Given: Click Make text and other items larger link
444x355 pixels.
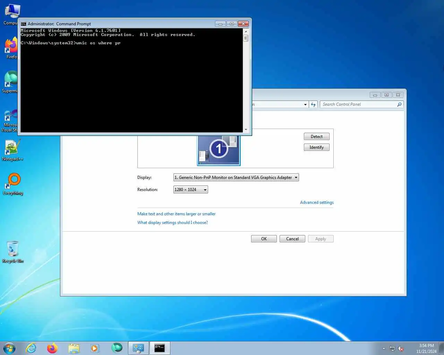Looking at the screenshot, I should pos(176,214).
